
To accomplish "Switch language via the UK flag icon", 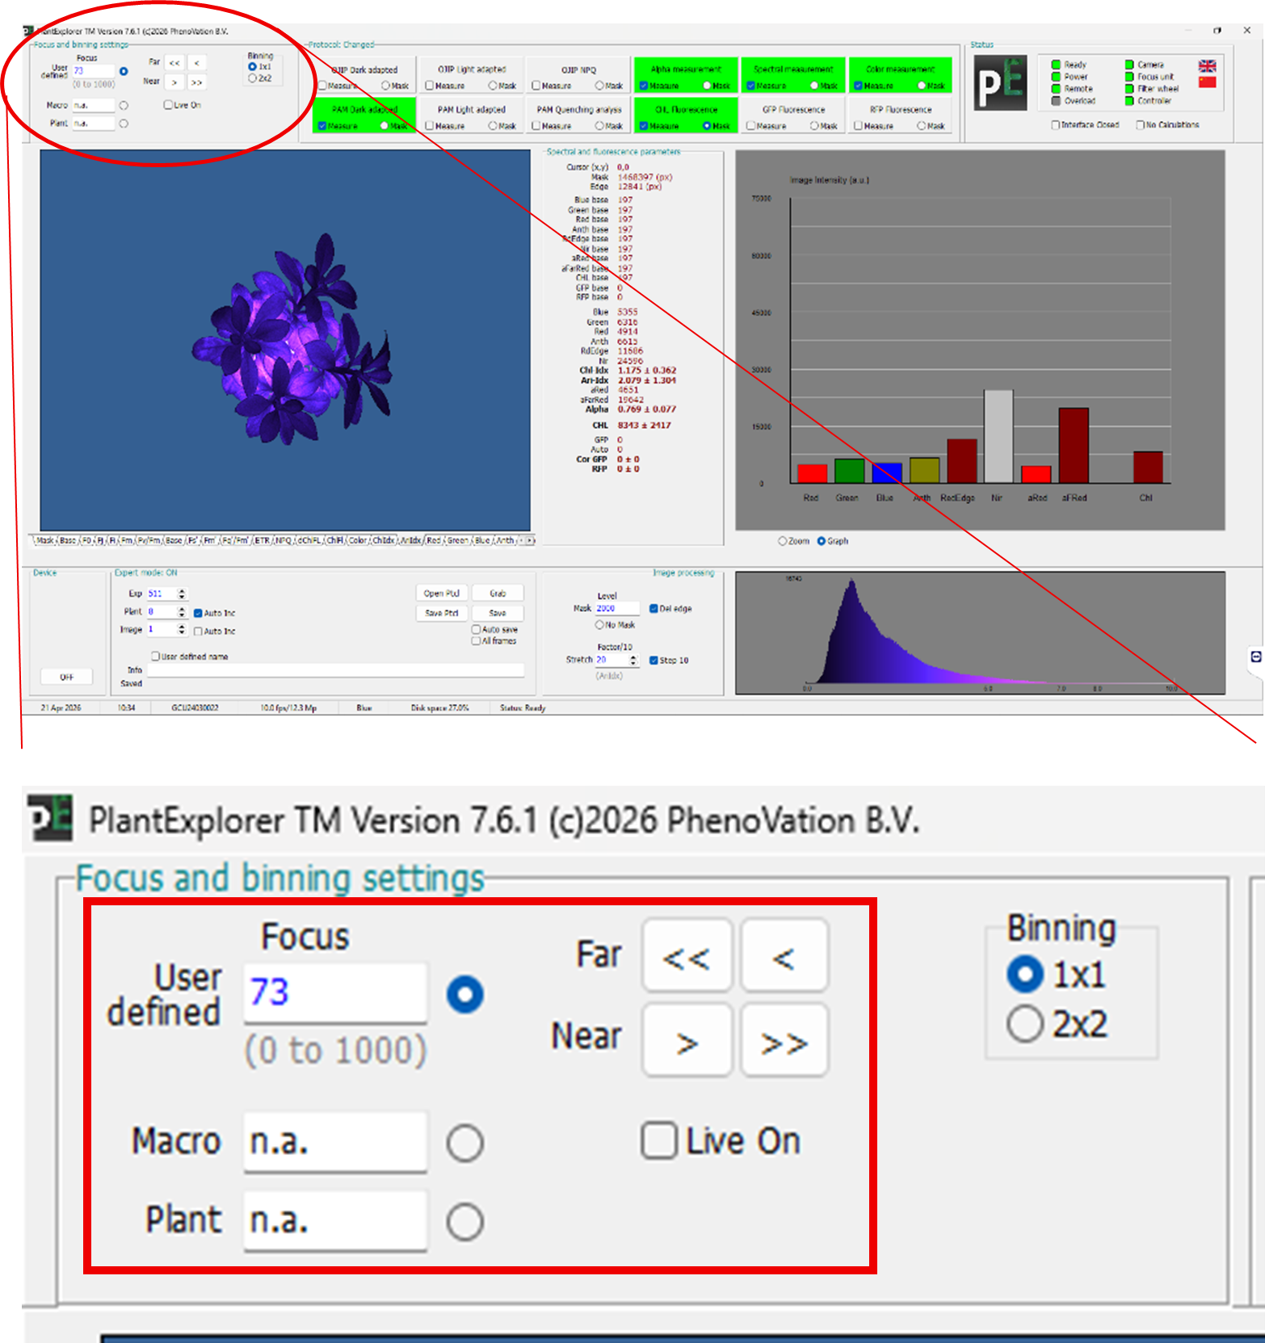I will tap(1207, 66).
